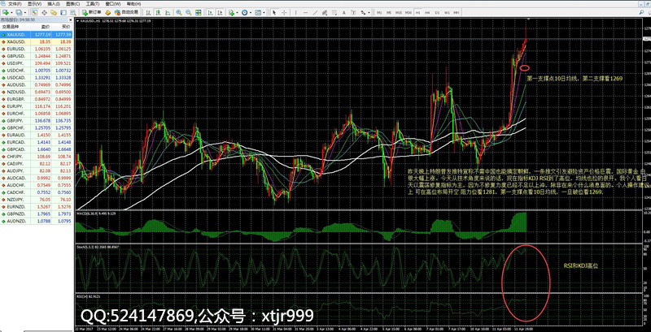This screenshot has width=651, height=332.
Task: Switch to the D1 timeframe
Action: (x=437, y=12)
